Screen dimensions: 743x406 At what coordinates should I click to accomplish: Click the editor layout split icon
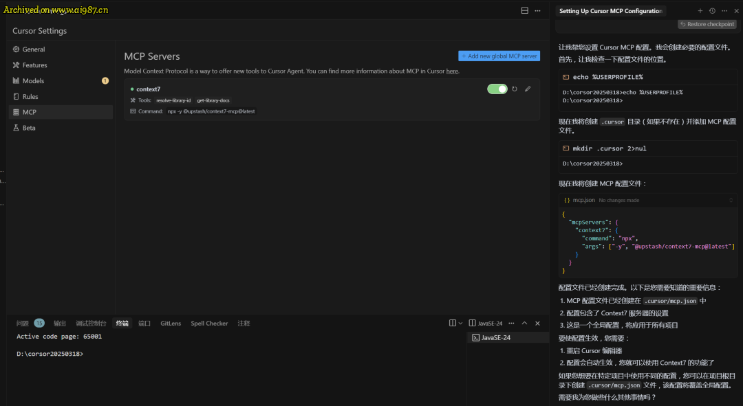tap(524, 10)
